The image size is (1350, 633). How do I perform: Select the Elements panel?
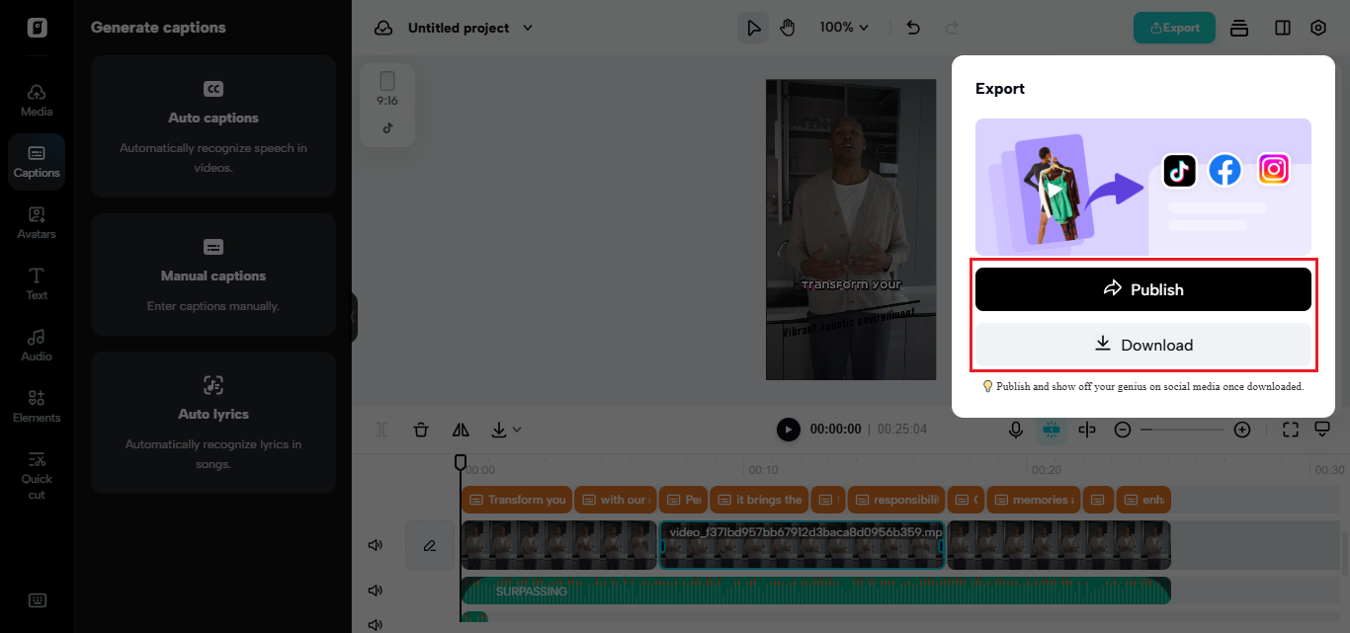37,405
